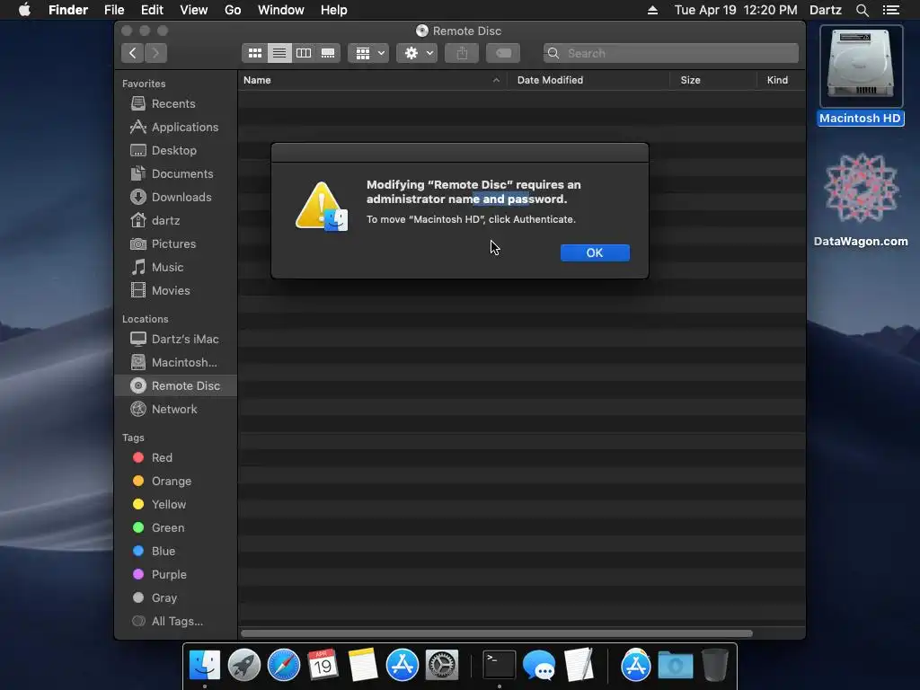Open Documents in the sidebar
Image resolution: width=920 pixels, height=690 pixels.
tap(176, 174)
